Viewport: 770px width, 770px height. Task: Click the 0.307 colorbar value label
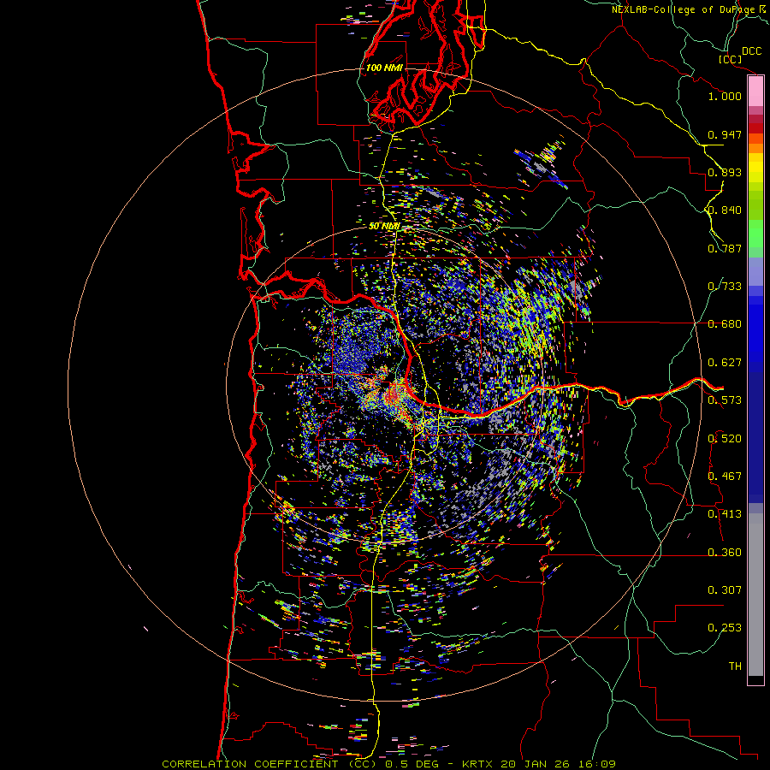pos(725,590)
